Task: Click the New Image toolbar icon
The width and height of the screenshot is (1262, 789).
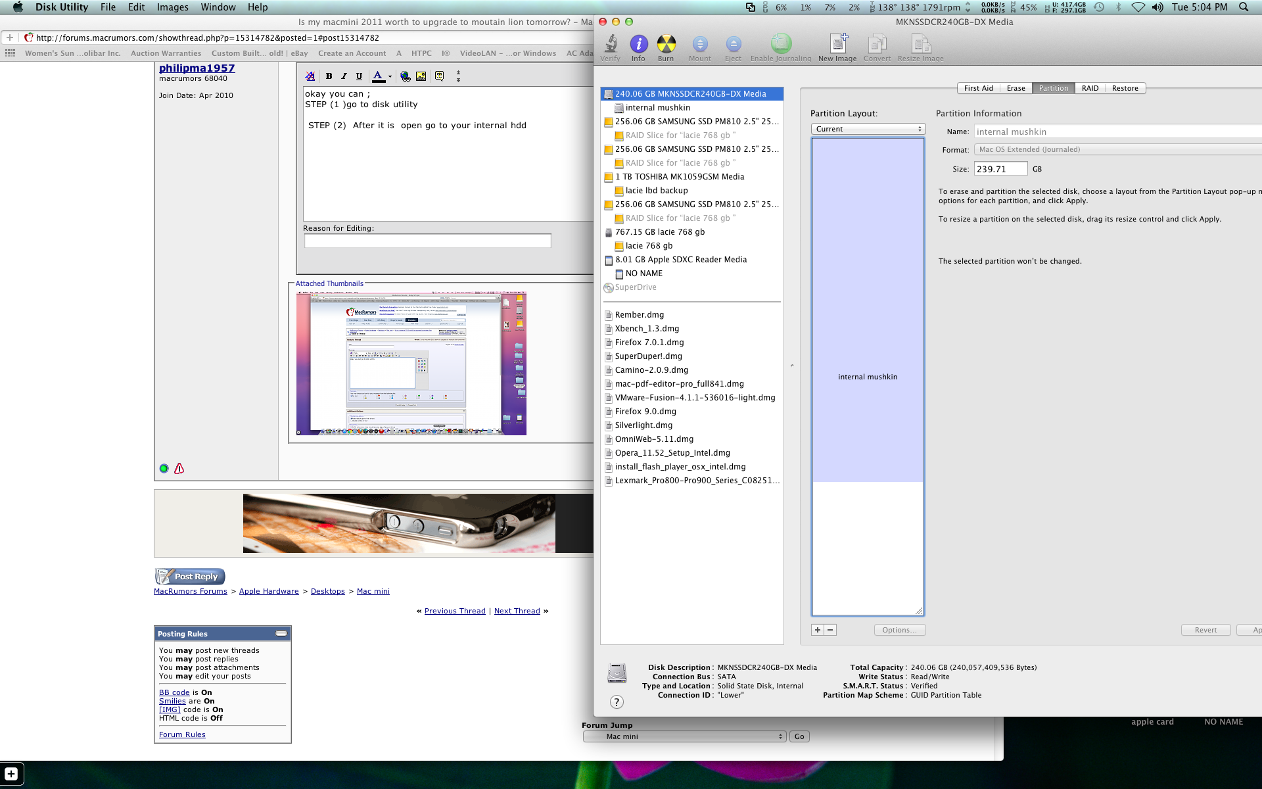Action: tap(837, 43)
